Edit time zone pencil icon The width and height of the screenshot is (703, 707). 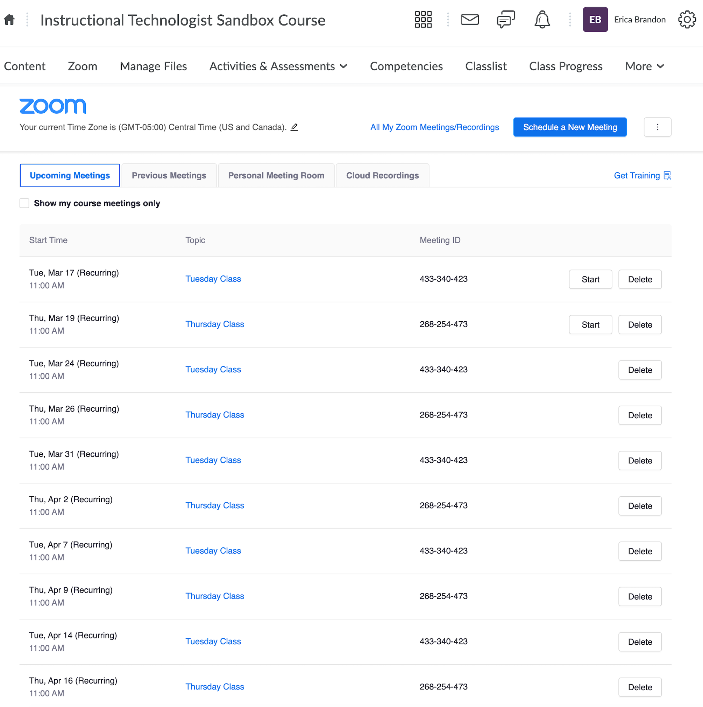pos(294,127)
